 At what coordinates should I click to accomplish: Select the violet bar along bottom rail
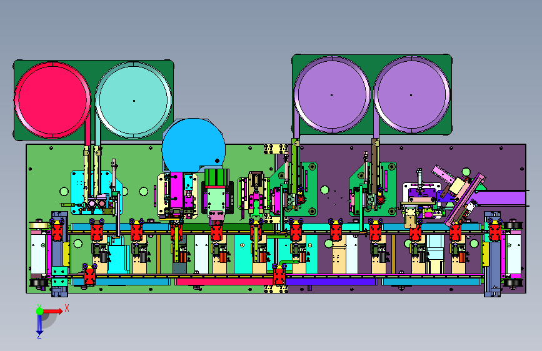coord(331,282)
